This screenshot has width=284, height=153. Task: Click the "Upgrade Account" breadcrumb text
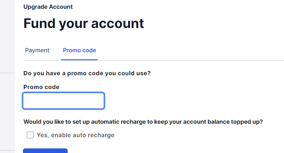(x=48, y=7)
